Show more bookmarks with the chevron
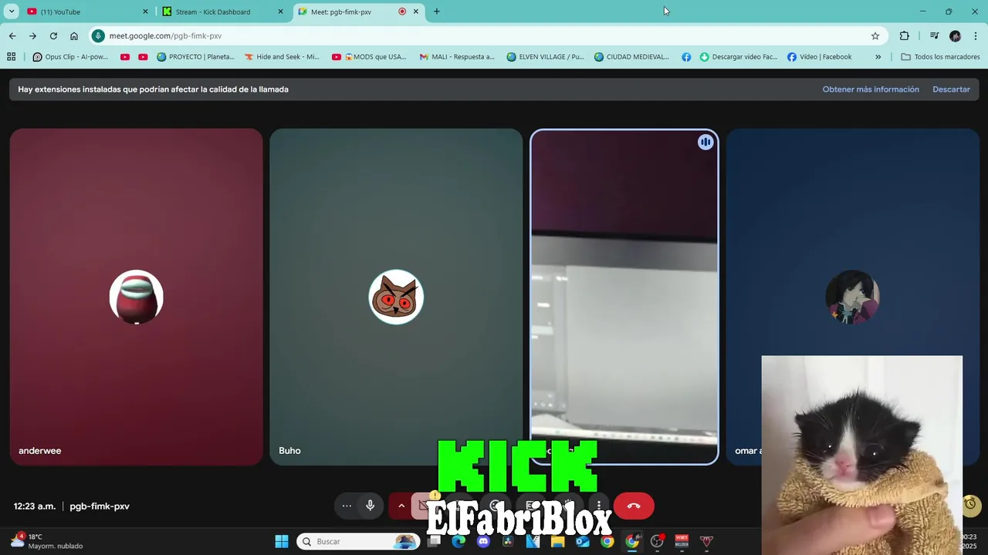Screen dimensions: 988x555 tap(878, 56)
